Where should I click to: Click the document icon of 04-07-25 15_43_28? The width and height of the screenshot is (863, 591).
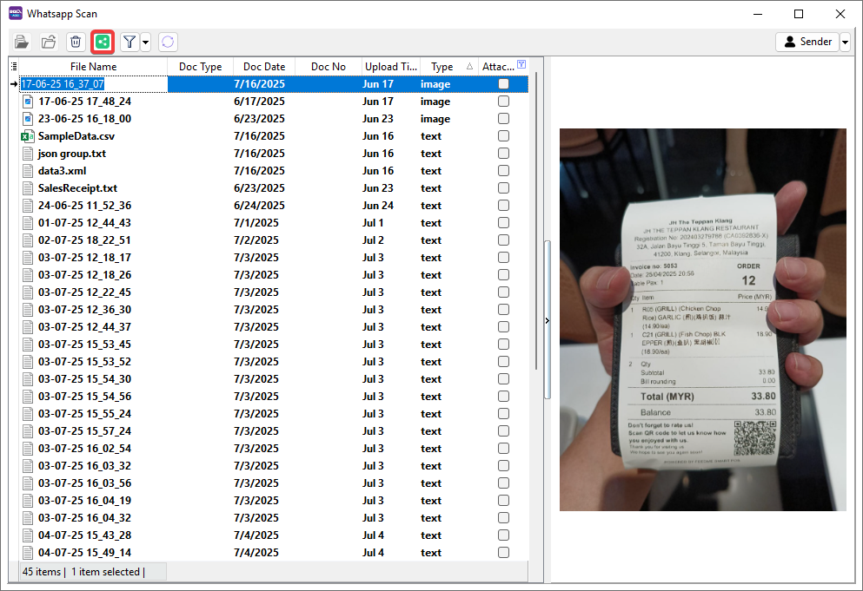pos(28,535)
